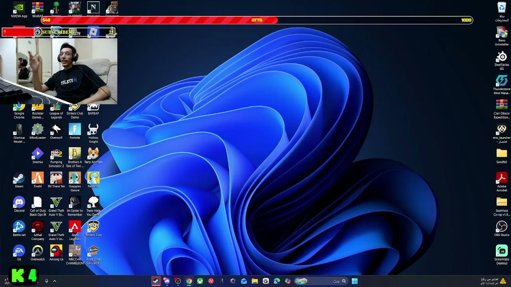Launch An Easter to Remember shortcut
Image resolution: width=511 pixels, height=287 pixels.
75,206
